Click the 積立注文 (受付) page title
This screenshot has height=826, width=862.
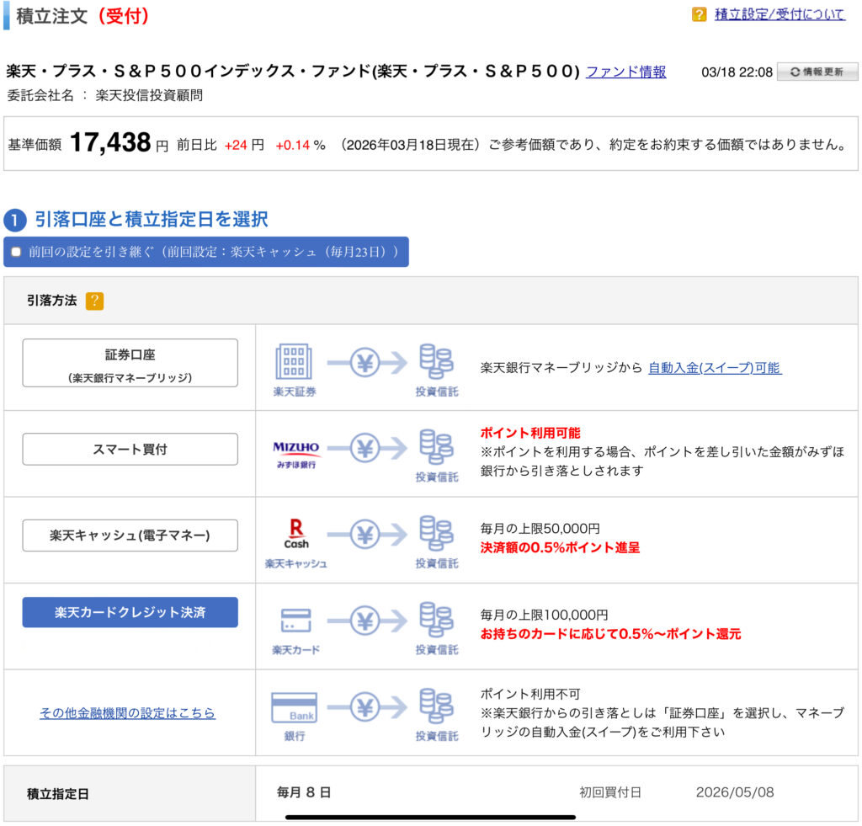[82, 16]
